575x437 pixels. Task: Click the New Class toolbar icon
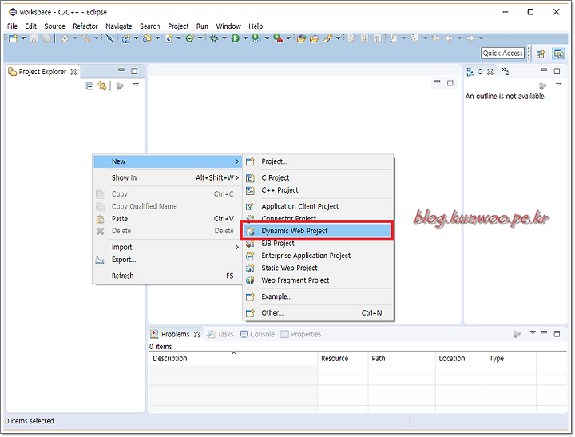[189, 38]
